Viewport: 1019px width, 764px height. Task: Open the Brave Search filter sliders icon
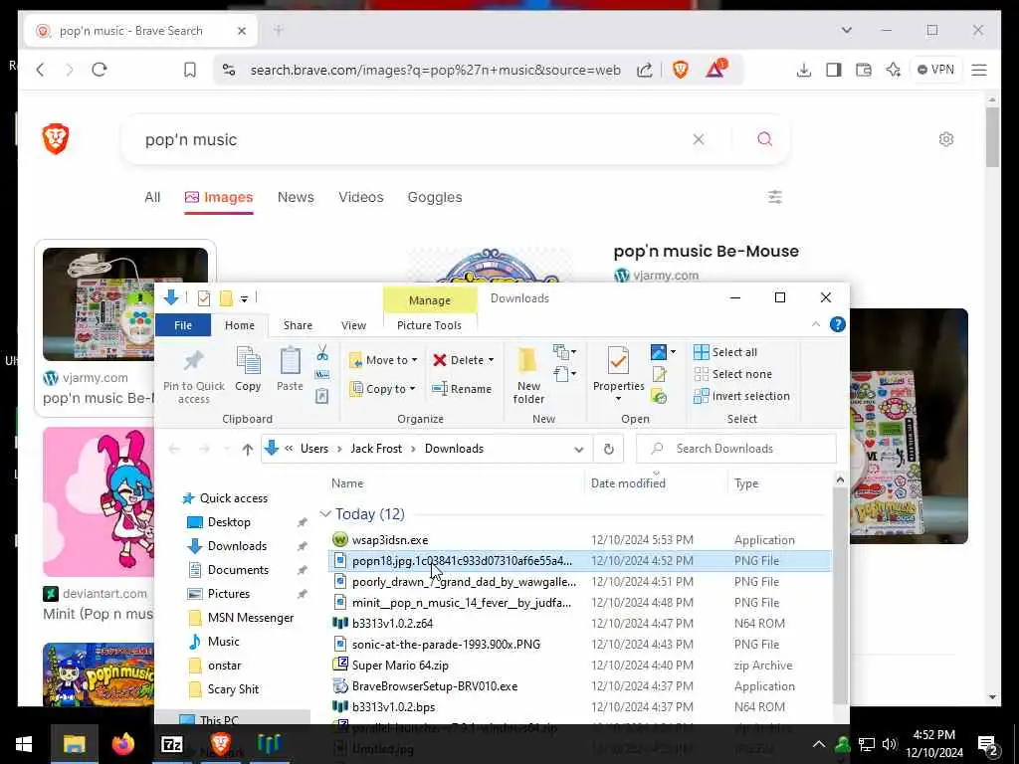775,197
